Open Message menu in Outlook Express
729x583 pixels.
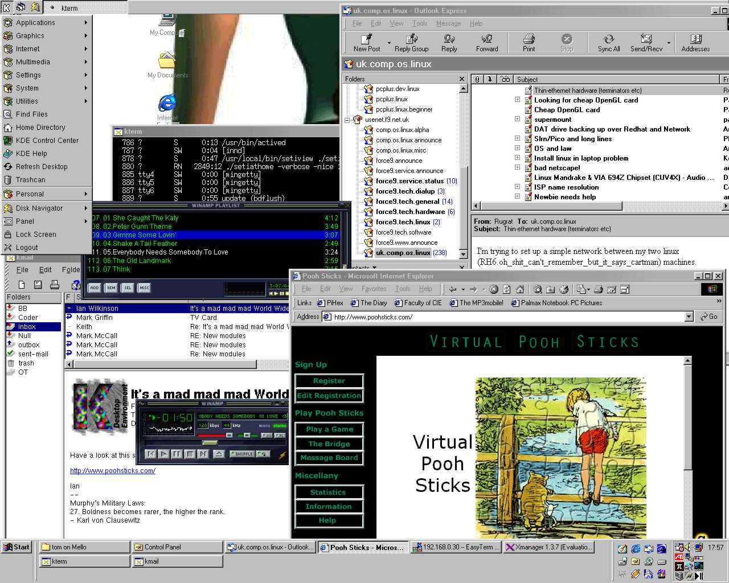point(448,23)
